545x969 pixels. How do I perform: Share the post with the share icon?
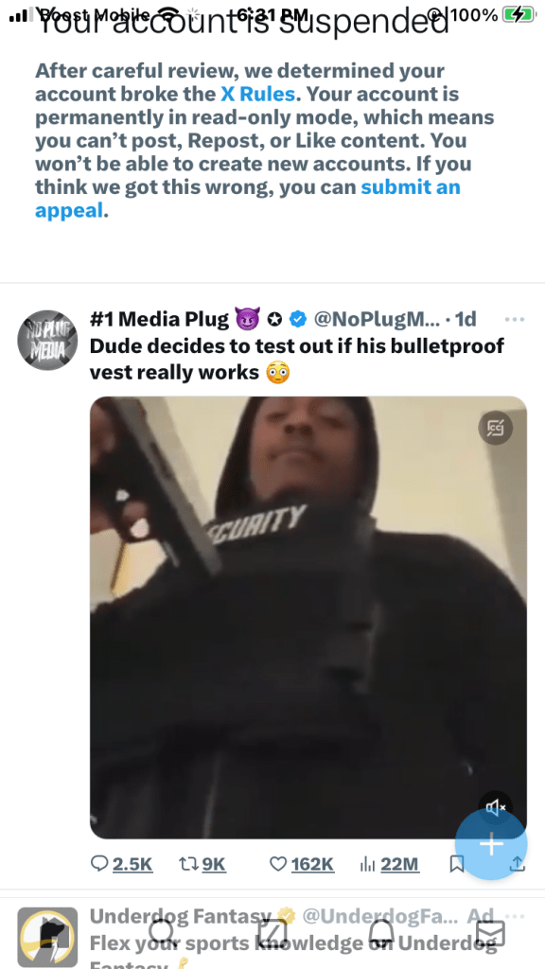tap(517, 865)
